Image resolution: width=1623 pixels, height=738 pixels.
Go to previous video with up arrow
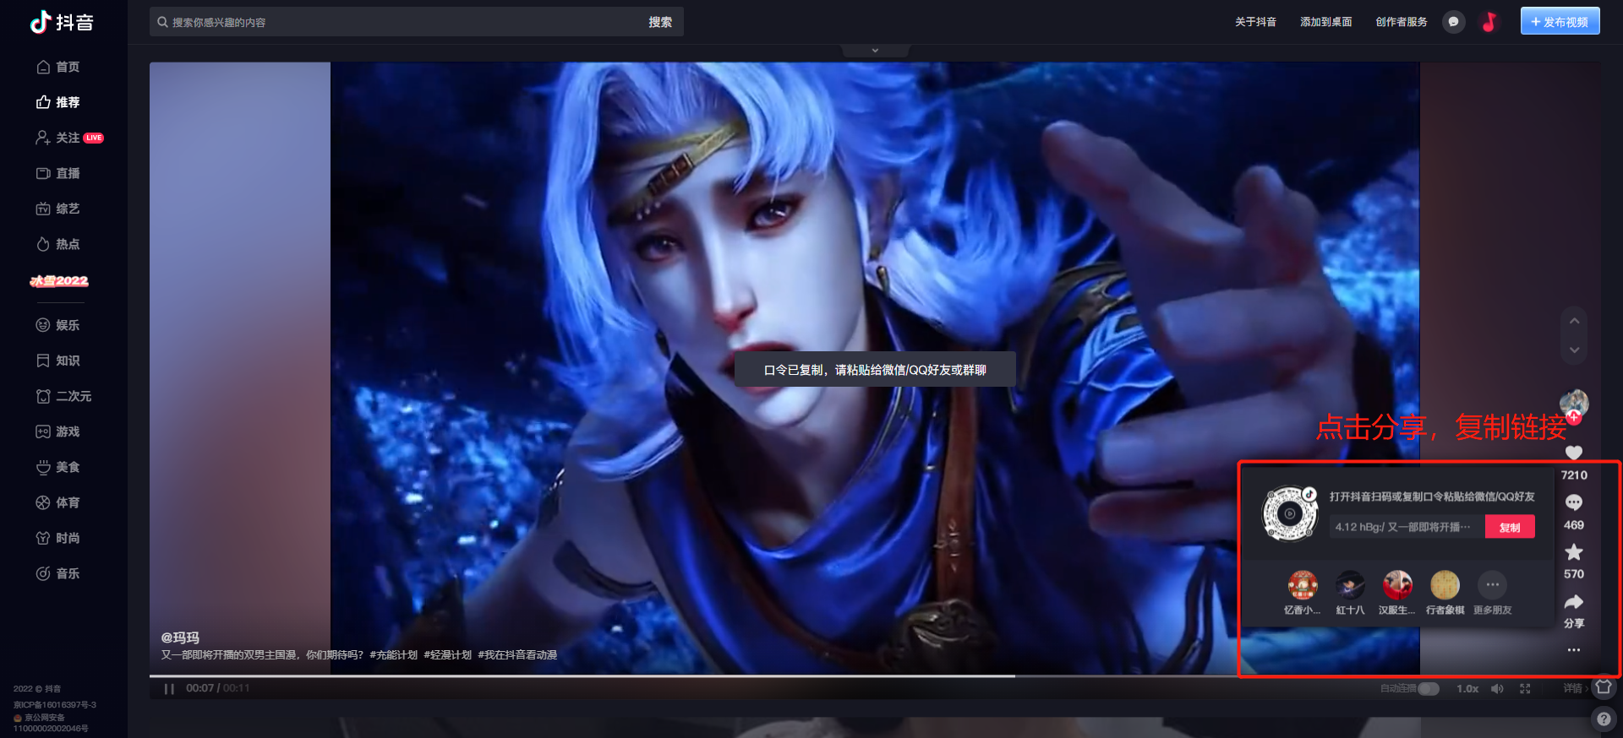[x=1574, y=321]
